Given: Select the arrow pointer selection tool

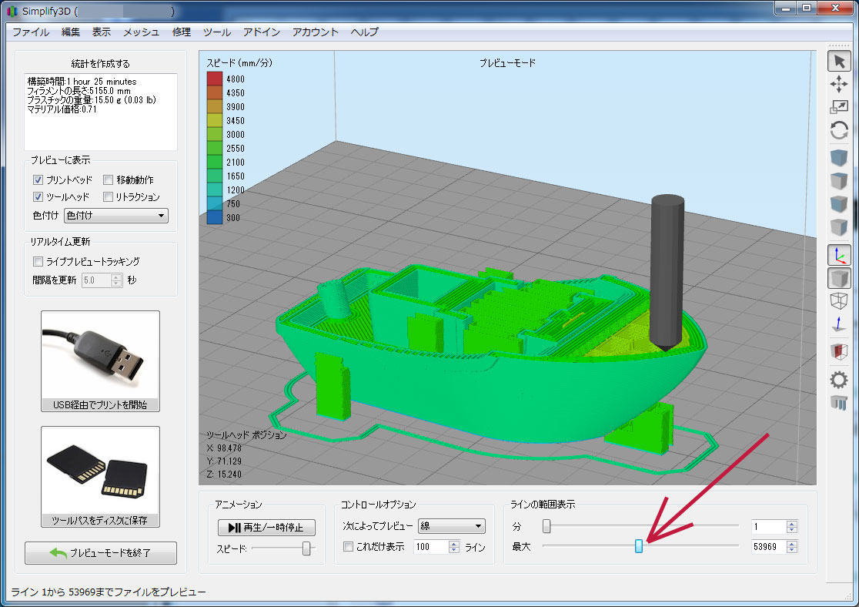Looking at the screenshot, I should pyautogui.click(x=839, y=61).
